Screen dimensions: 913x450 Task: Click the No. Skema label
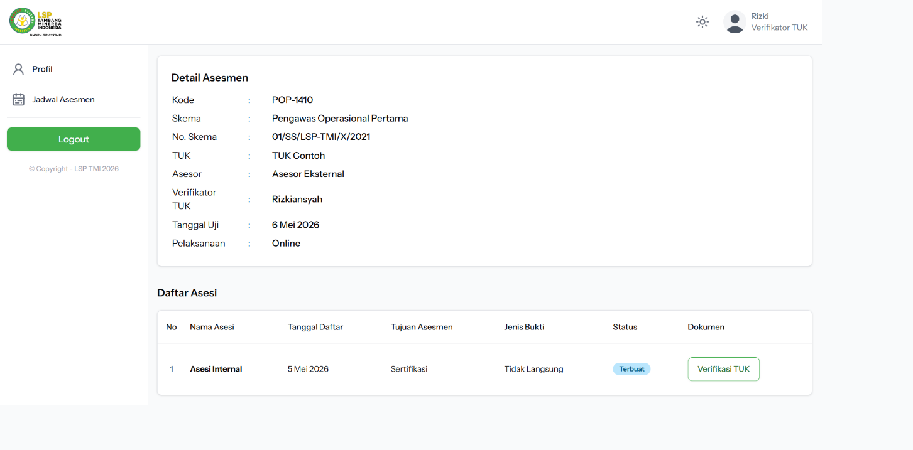[194, 137]
